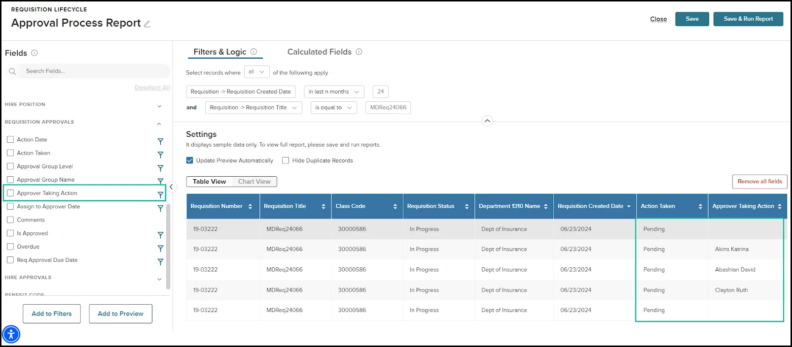
Task: Click the search magnifier icon in the Fields panel
Action: tap(12, 71)
